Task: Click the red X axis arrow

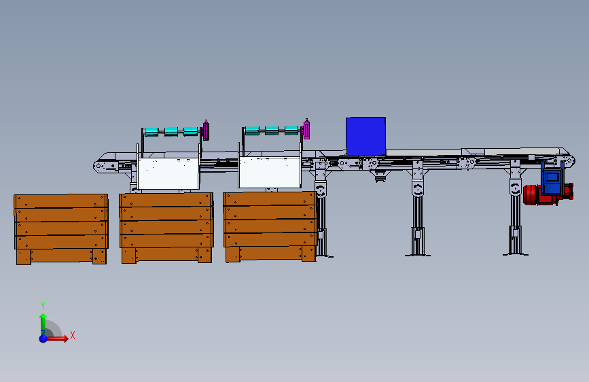Action: click(x=57, y=338)
